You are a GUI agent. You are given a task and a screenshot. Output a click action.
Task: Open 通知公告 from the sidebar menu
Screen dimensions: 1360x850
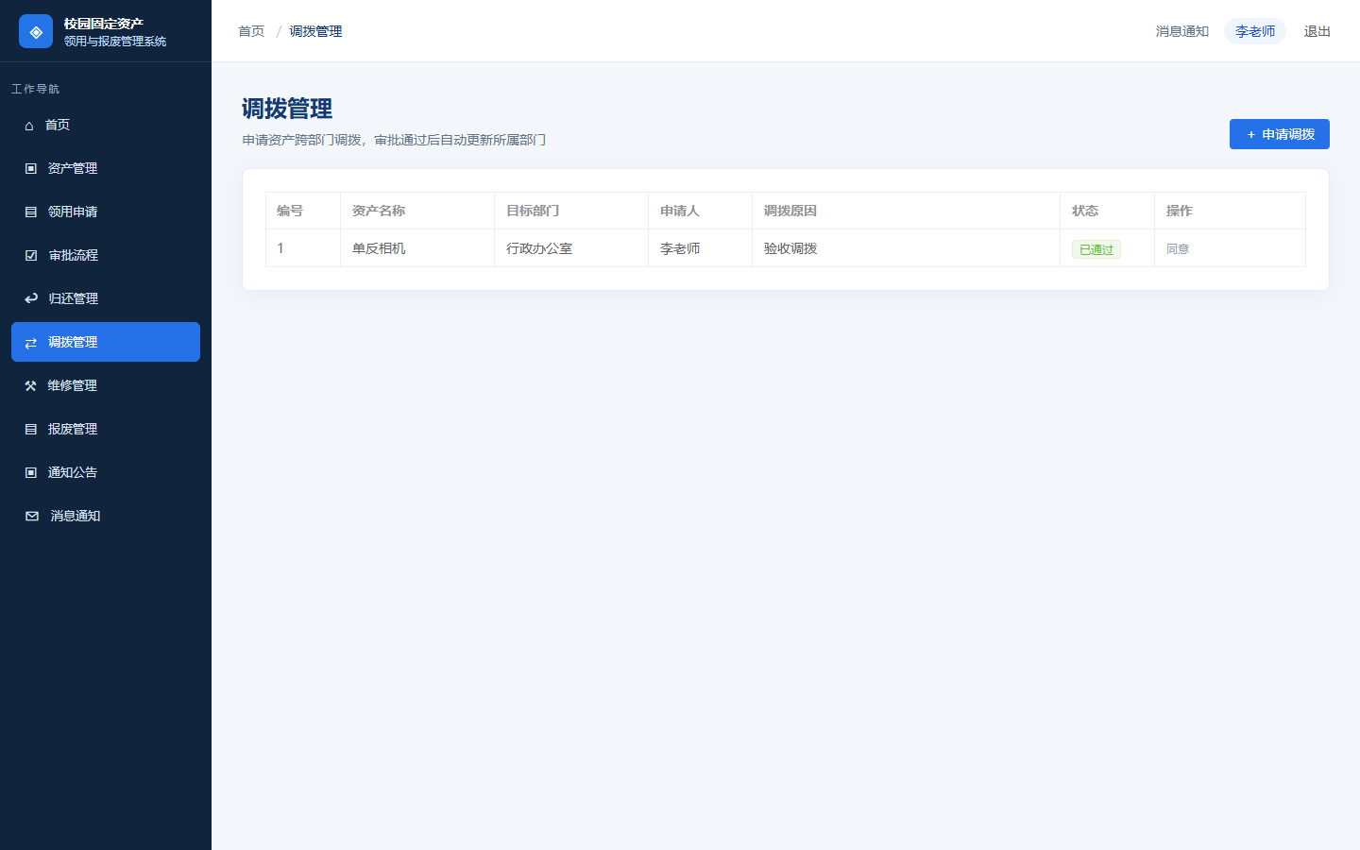[106, 472]
